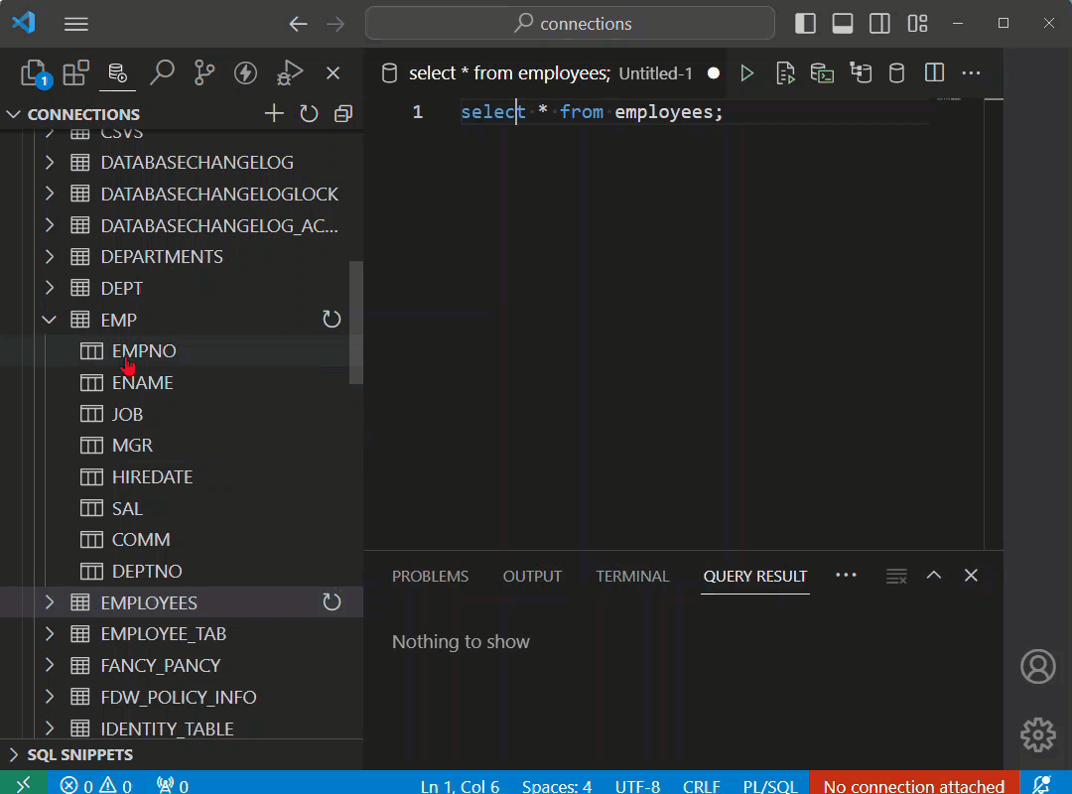
Task: Collapse the EMP table node
Action: pyautogui.click(x=50, y=320)
